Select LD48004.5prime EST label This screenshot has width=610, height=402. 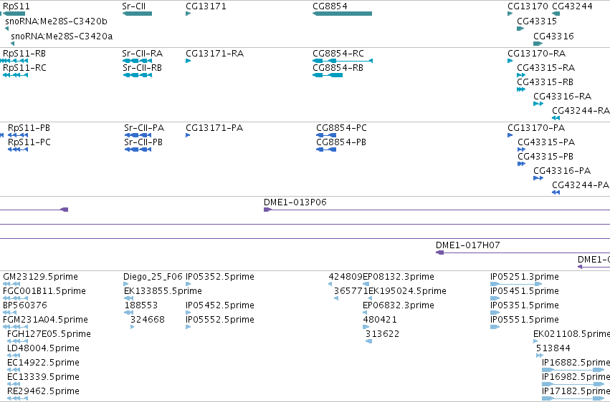click(x=43, y=348)
